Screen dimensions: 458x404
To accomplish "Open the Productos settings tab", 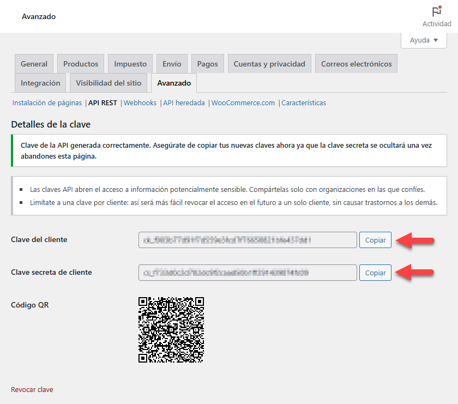I will coord(81,64).
